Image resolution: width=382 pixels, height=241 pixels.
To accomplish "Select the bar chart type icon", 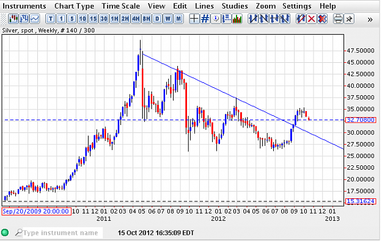I will pos(24,19).
